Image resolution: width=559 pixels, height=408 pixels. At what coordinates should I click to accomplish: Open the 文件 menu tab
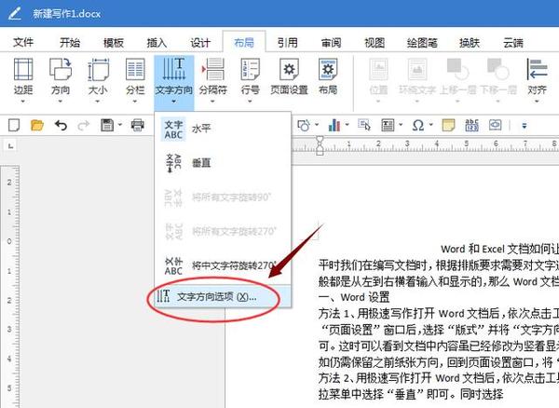pyautogui.click(x=23, y=43)
